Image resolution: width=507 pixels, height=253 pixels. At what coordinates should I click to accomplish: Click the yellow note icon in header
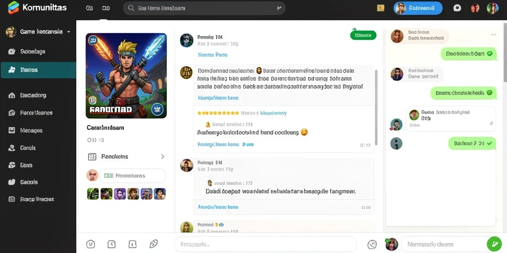(x=381, y=8)
